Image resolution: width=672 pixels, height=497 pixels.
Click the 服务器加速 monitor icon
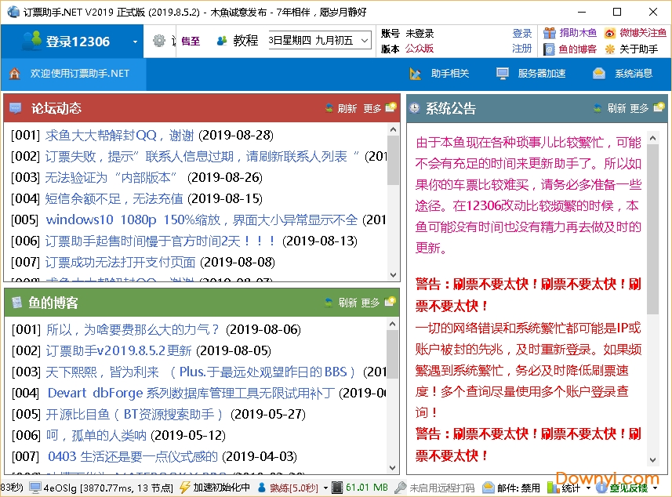coord(502,74)
